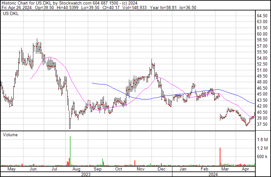Click the Jan month label
This screenshot has width=271, height=177.
[x=183, y=169]
